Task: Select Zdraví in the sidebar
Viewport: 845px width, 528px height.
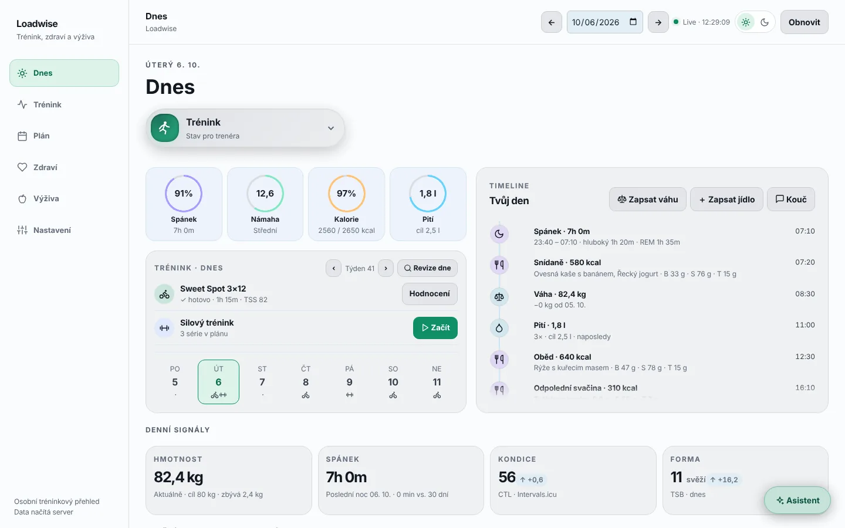Action: click(x=64, y=167)
